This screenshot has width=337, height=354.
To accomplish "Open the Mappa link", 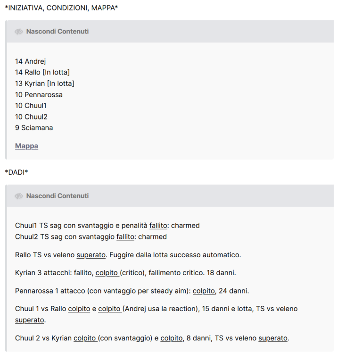I will click(26, 146).
